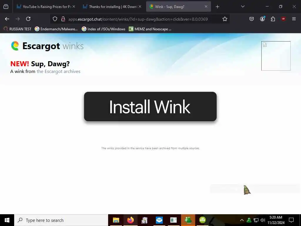Open the notification action center
Image resolution: width=301 pixels, height=226 pixels.
291,220
